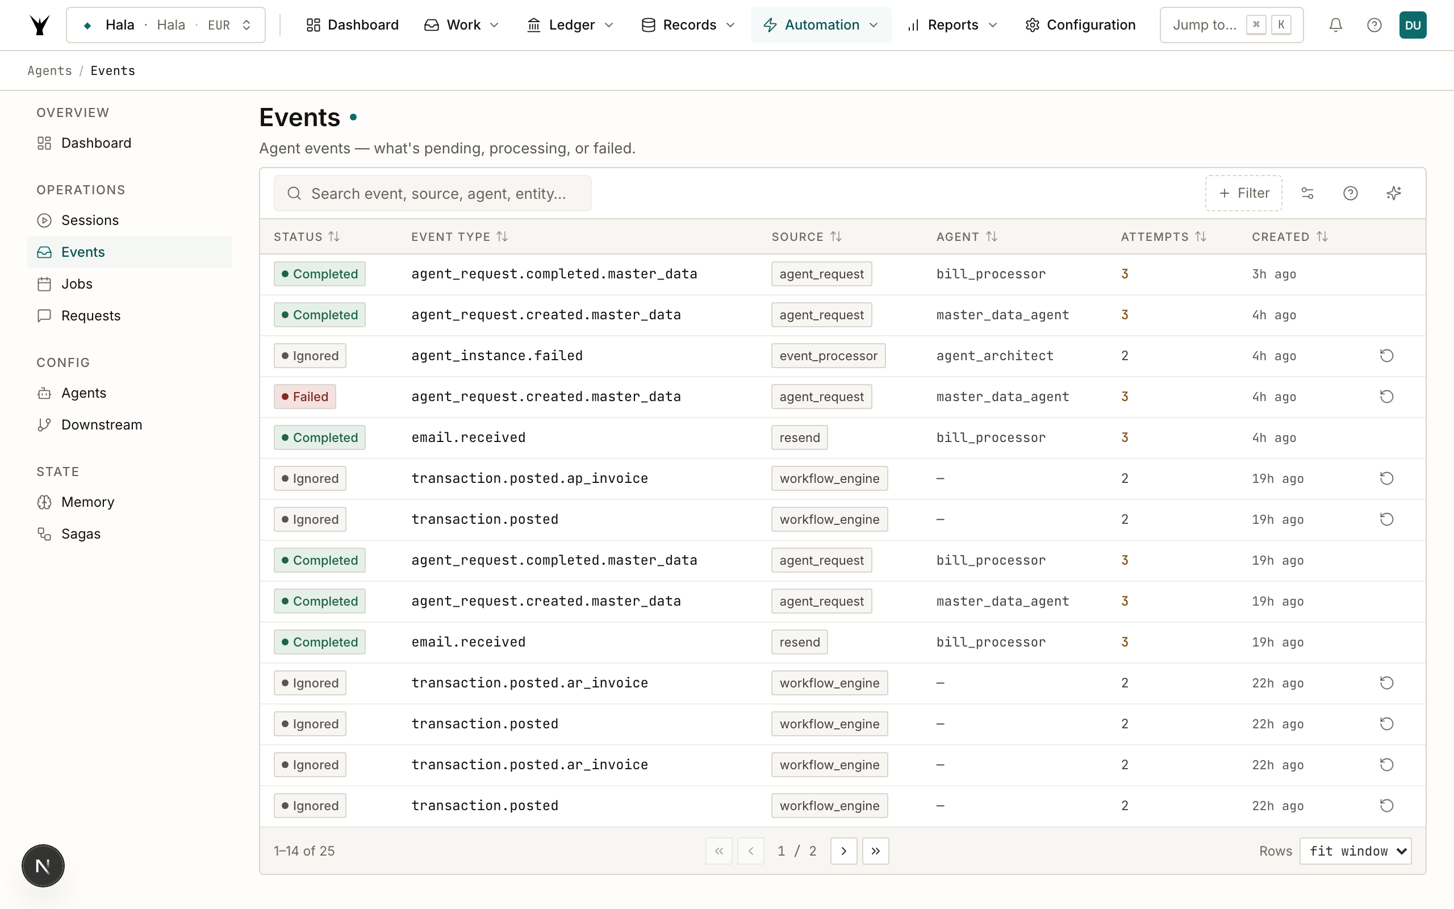Click the resend tag in the 4h ago row
The width and height of the screenshot is (1454, 909).
tap(800, 437)
